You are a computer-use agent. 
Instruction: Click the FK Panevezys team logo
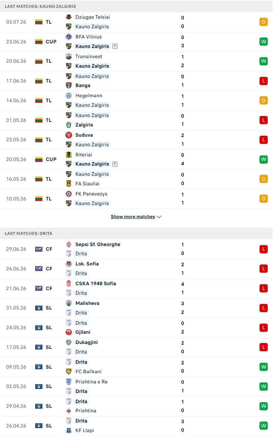tap(69, 194)
